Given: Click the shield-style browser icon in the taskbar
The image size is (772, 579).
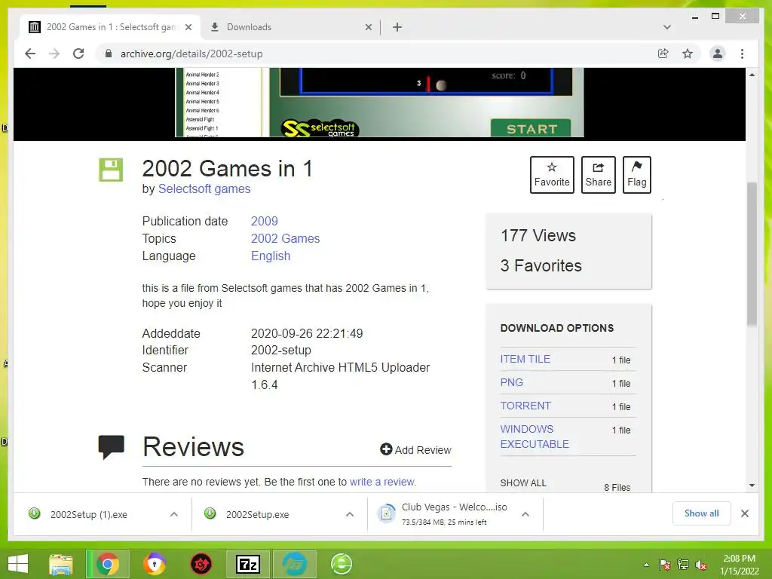Looking at the screenshot, I should (x=155, y=564).
